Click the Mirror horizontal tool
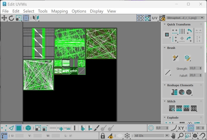The height and width of the screenshot is (140, 207). coord(36,18)
